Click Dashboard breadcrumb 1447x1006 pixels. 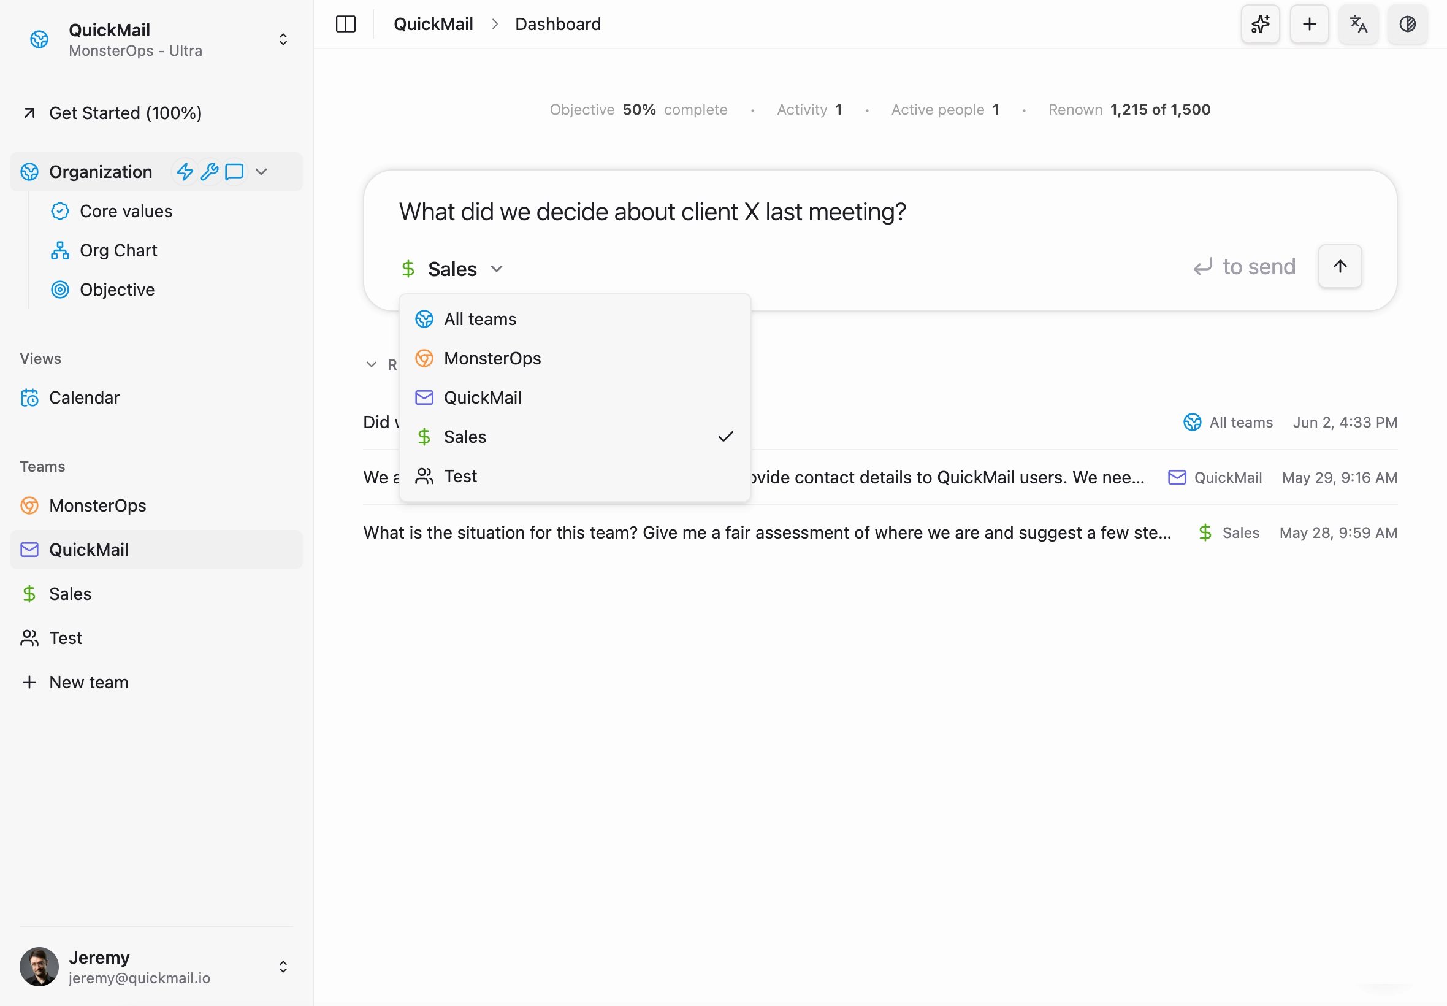[x=558, y=24]
